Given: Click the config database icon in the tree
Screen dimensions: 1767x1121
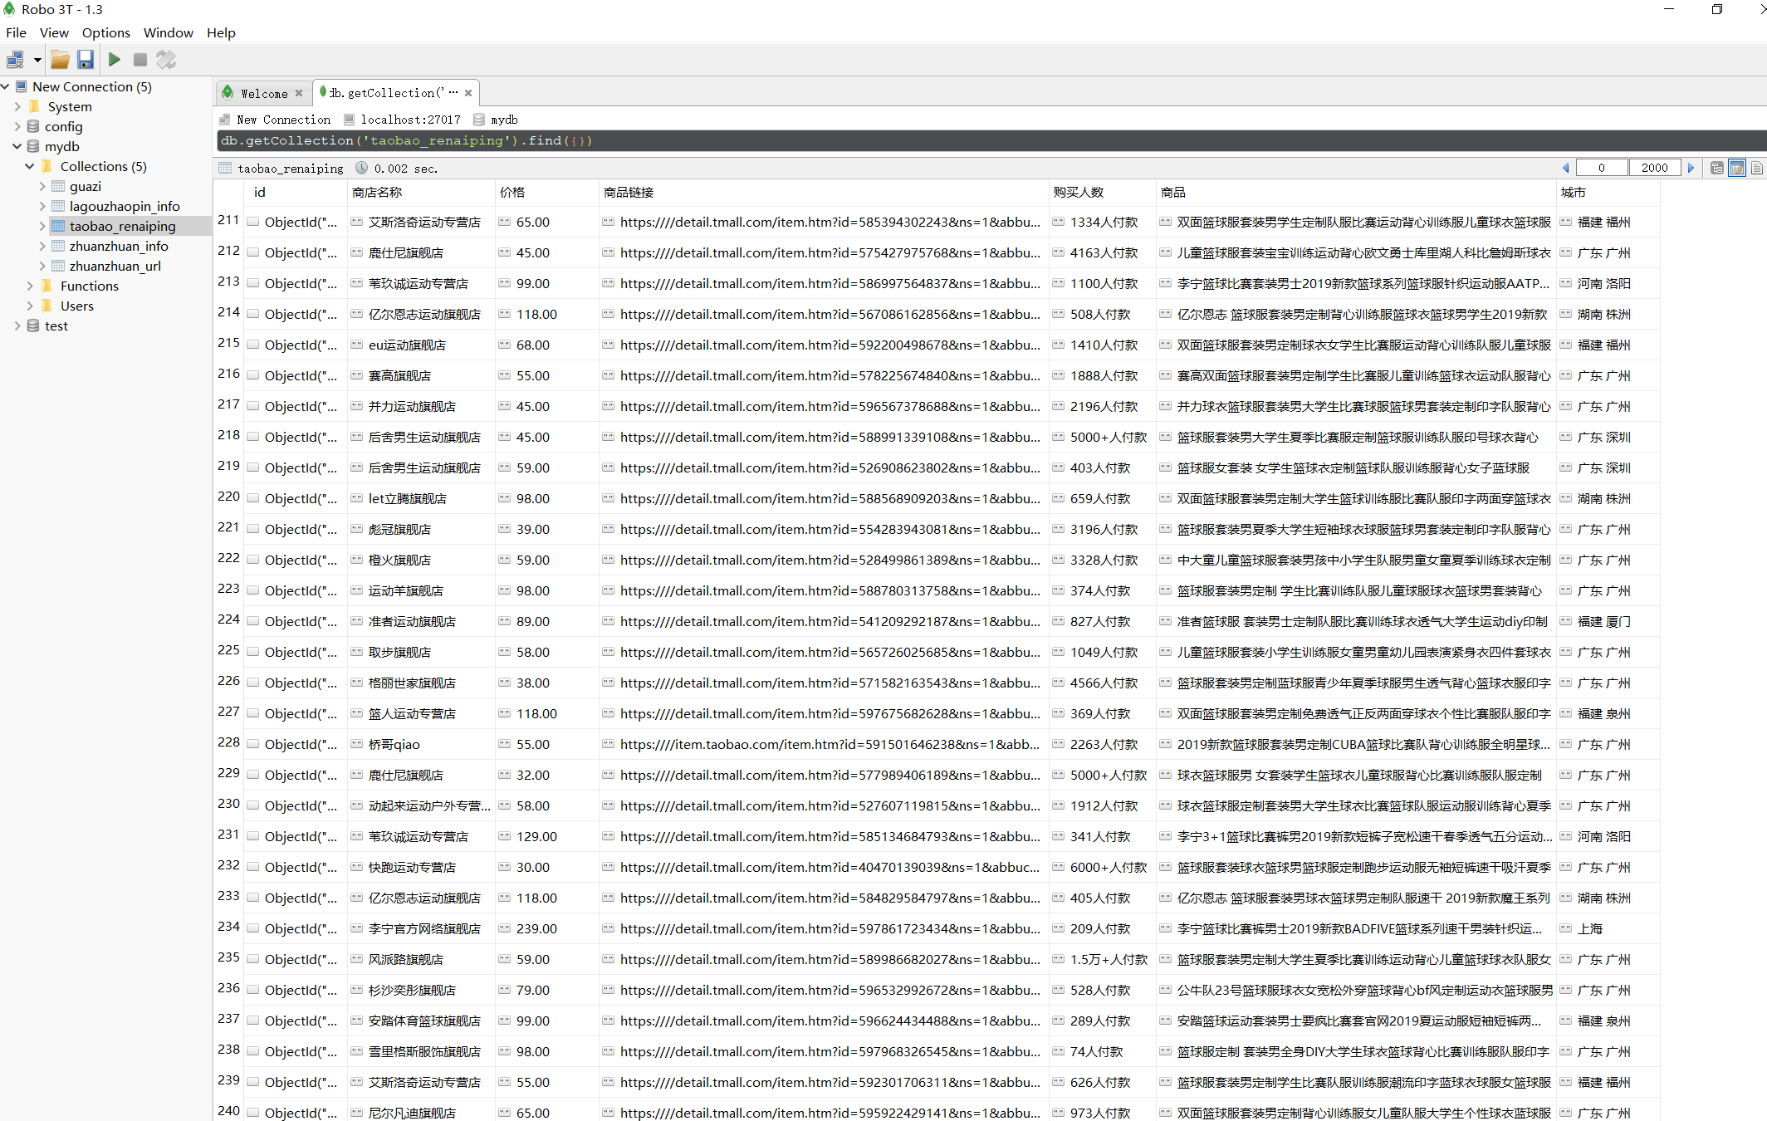Looking at the screenshot, I should click(33, 126).
